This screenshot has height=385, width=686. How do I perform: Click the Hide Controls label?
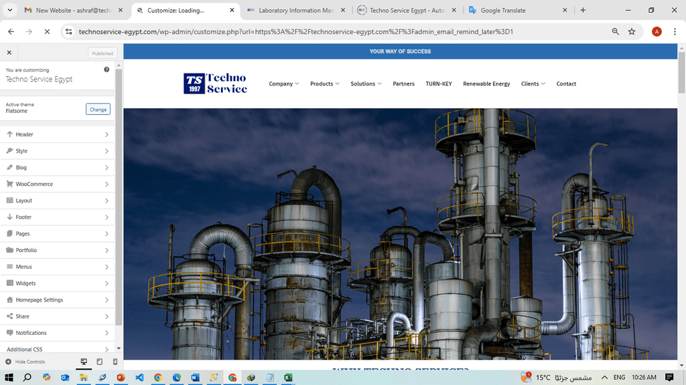pyautogui.click(x=30, y=362)
